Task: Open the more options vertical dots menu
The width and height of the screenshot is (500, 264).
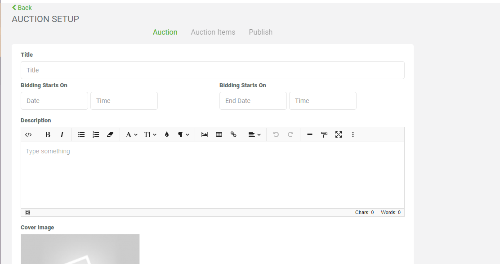Action: click(x=353, y=134)
